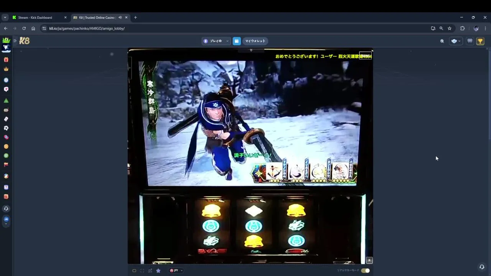Enter fullscreen using the game toolbar icon
Viewport: 491px width, 276px height.
click(x=142, y=271)
